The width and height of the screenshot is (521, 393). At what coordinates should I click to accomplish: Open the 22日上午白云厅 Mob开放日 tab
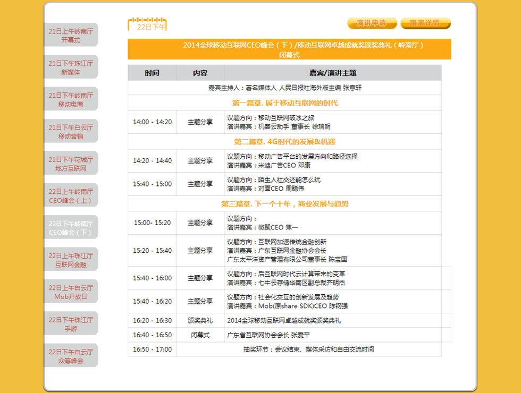coord(71,292)
